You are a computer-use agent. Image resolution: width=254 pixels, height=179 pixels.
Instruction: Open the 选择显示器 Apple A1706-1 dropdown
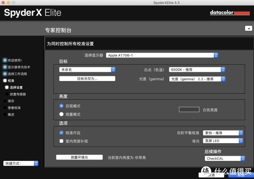click(x=162, y=55)
